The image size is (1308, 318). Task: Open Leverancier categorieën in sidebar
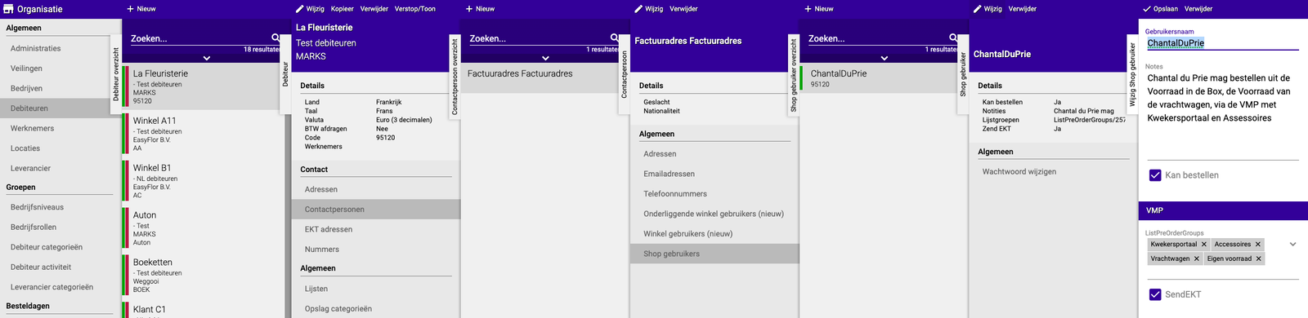point(60,287)
